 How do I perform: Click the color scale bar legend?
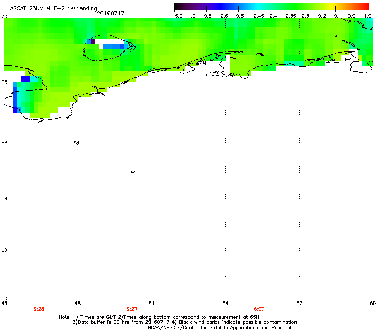(272, 7)
